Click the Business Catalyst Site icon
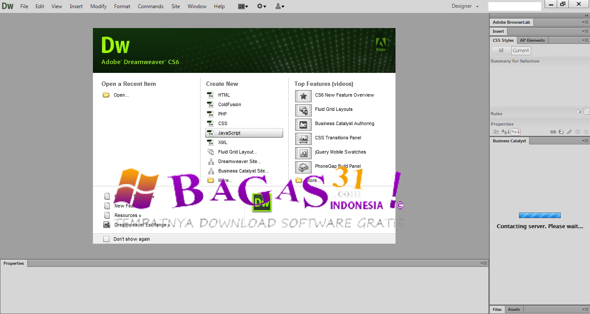The width and height of the screenshot is (590, 314). pos(210,171)
